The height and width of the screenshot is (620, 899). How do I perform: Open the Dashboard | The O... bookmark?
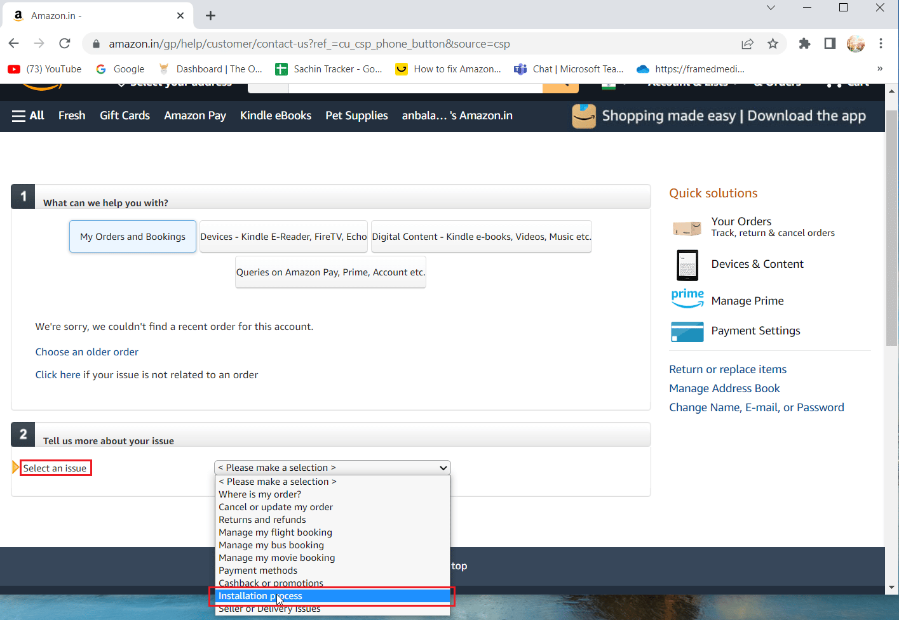coord(210,69)
